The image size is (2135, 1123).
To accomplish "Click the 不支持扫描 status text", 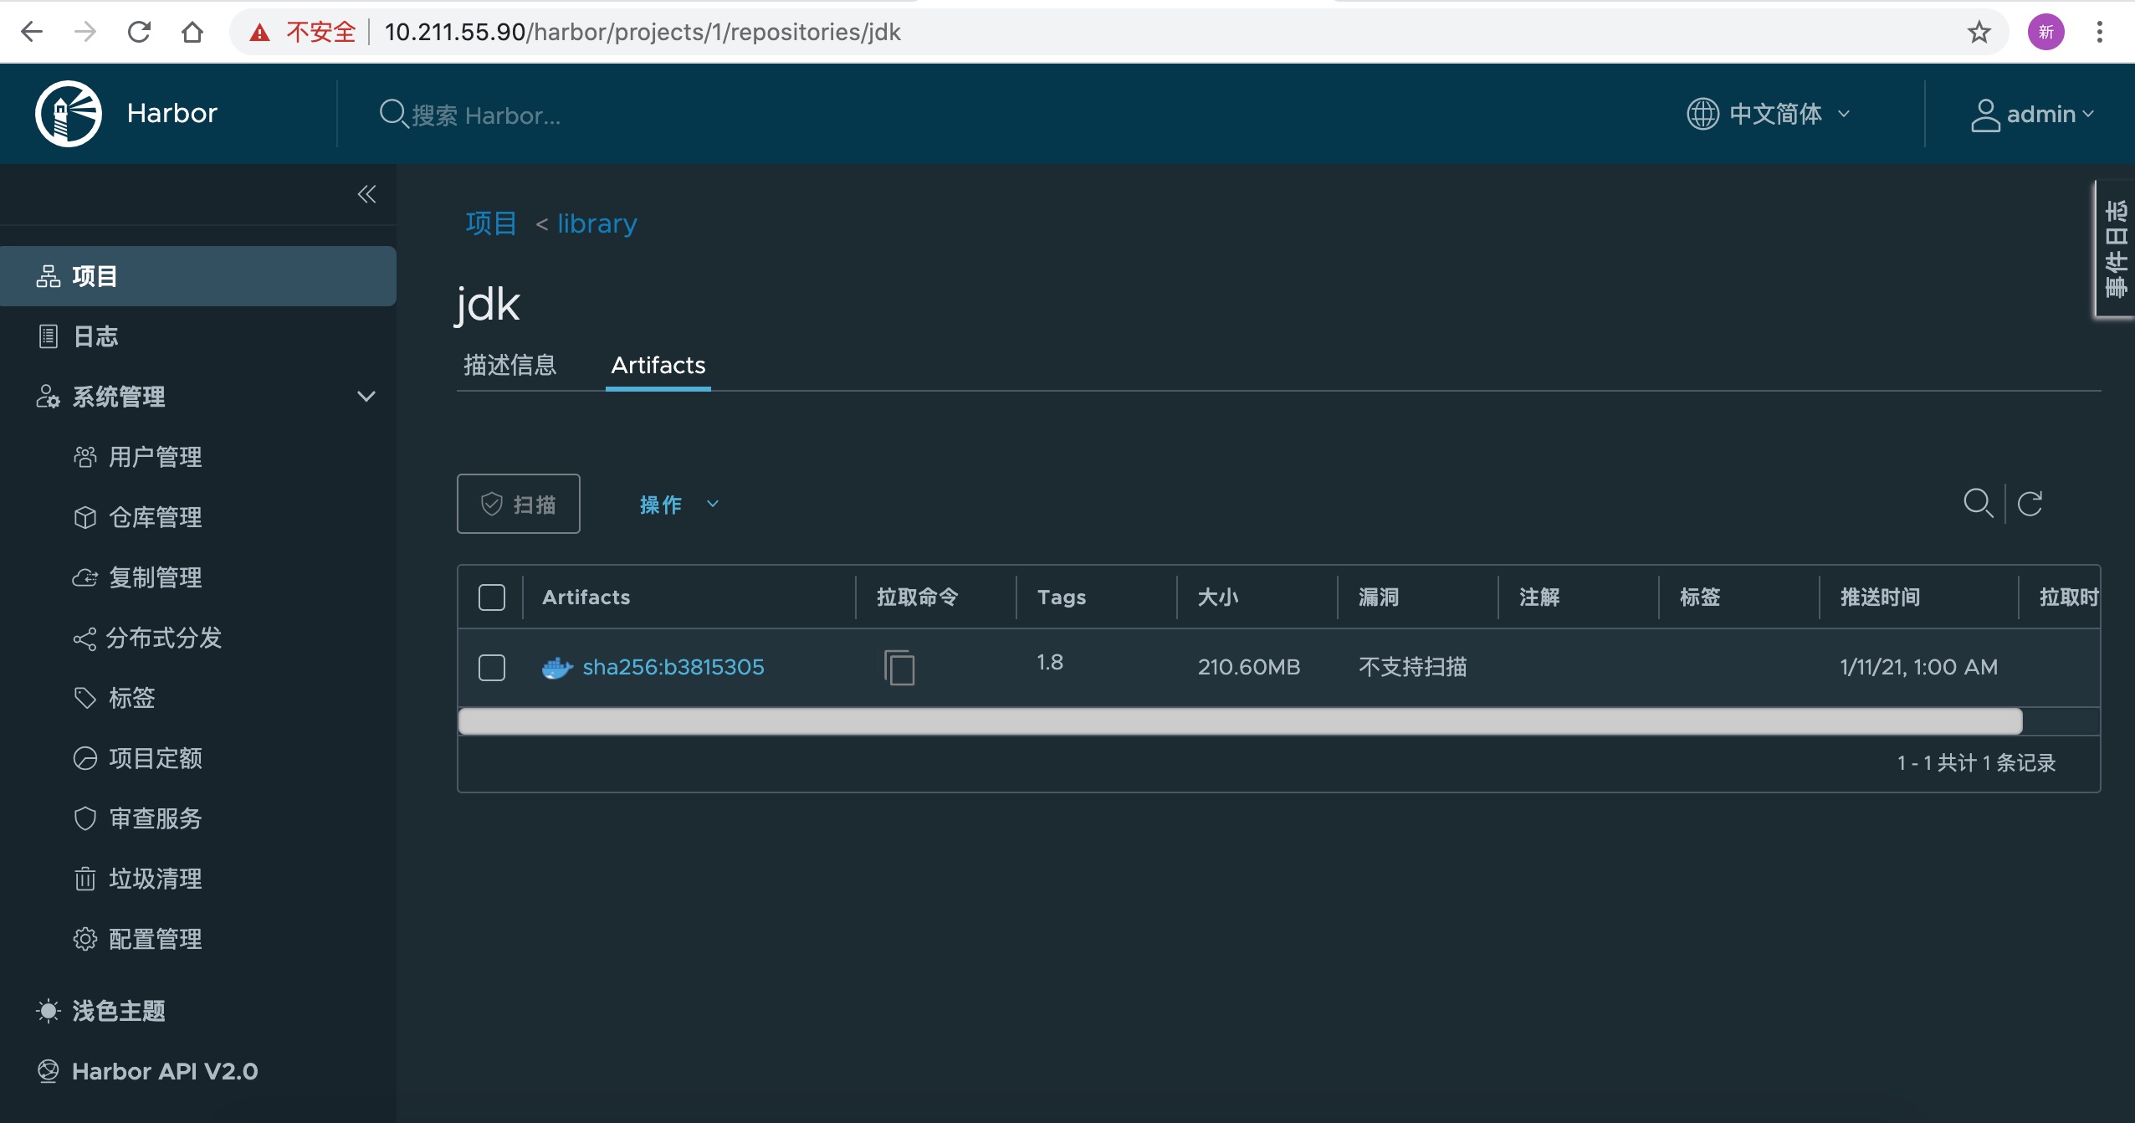I will pos(1413,667).
